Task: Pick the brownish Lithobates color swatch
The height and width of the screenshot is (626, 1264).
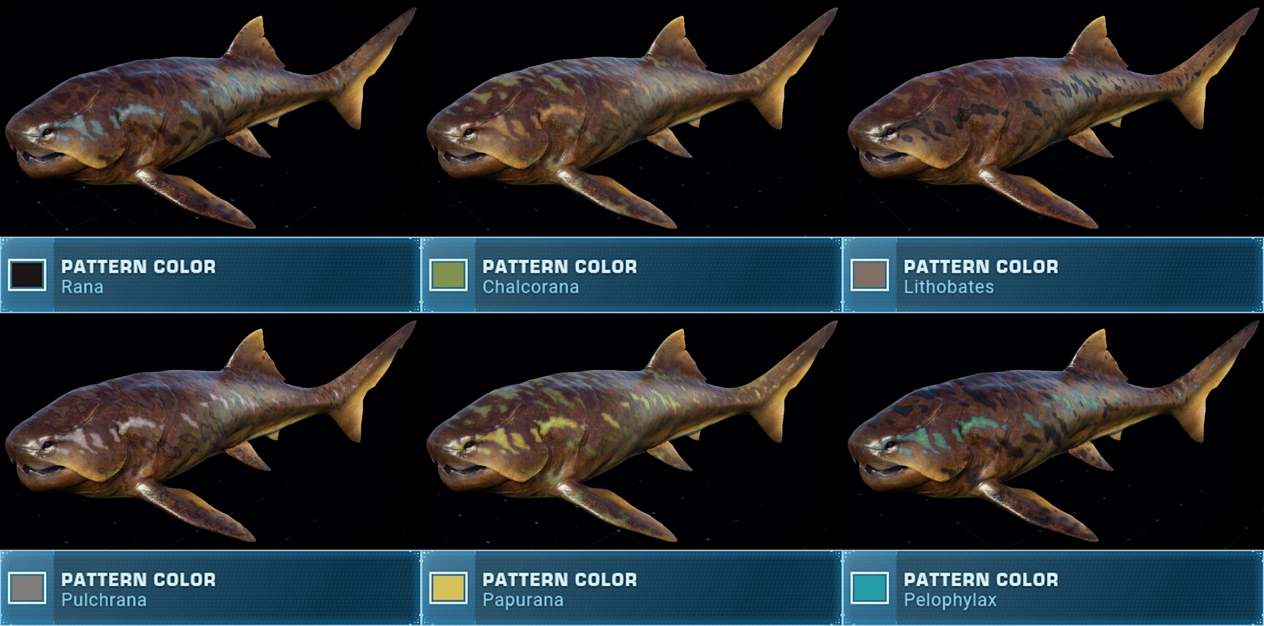Action: (870, 274)
